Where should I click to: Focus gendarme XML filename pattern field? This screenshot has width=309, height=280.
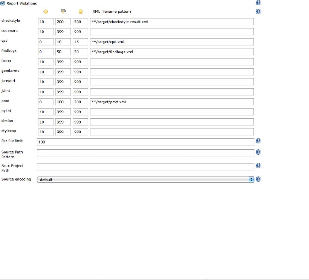click(x=172, y=72)
